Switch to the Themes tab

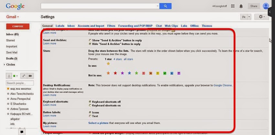(207, 26)
